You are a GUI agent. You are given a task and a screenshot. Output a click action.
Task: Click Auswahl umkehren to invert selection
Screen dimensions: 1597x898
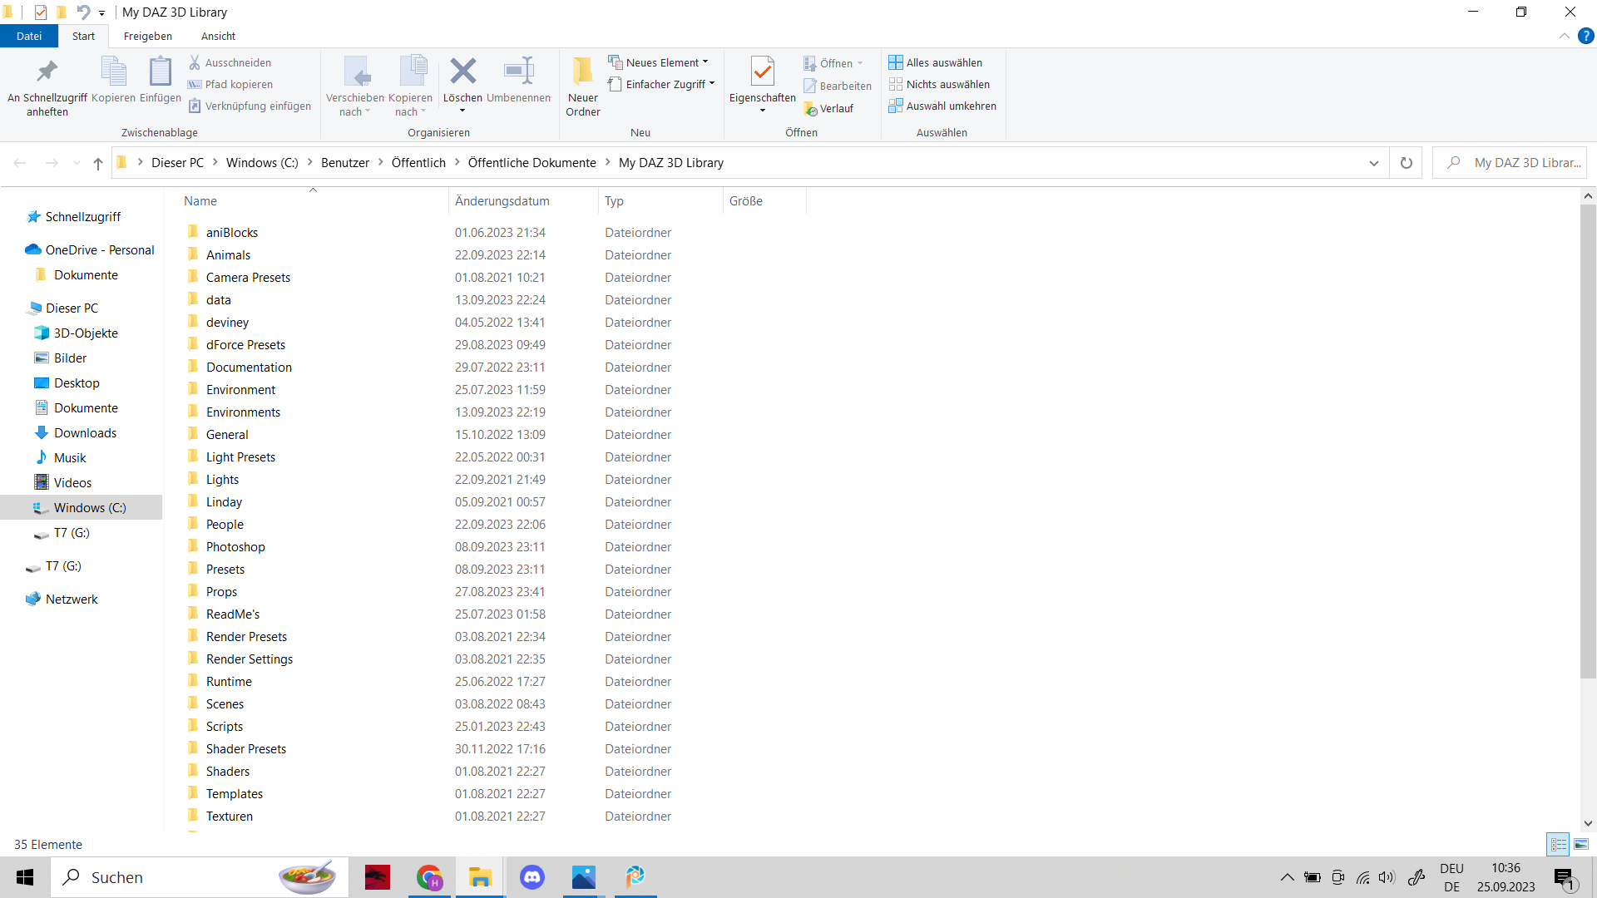(942, 106)
